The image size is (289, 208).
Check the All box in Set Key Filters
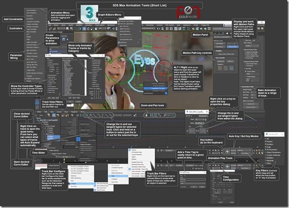pos(266,139)
